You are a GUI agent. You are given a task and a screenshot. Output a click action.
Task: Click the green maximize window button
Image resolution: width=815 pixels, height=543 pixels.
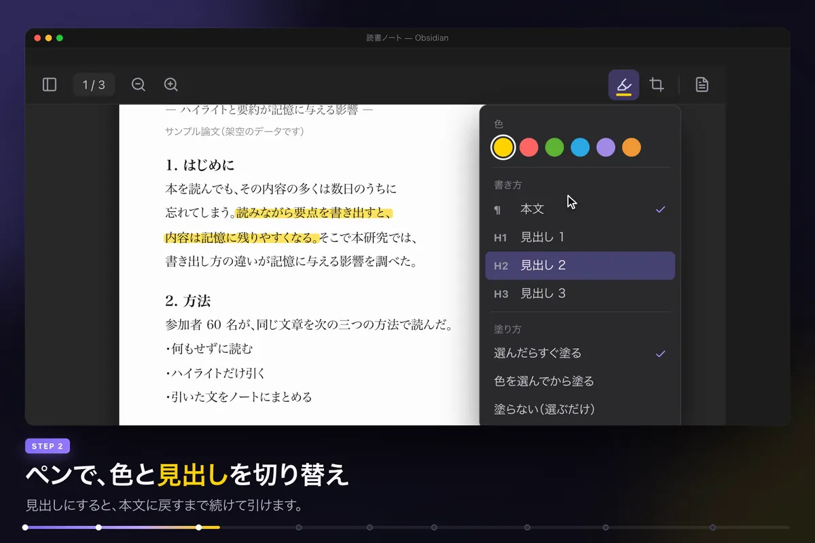(60, 38)
